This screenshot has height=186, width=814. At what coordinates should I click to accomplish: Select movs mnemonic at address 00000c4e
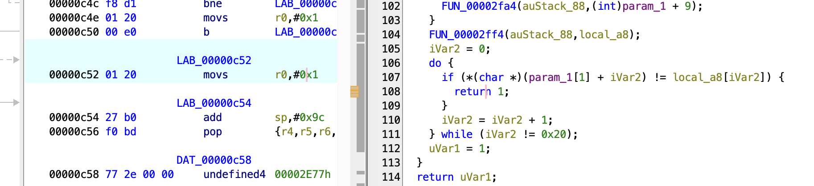(216, 18)
